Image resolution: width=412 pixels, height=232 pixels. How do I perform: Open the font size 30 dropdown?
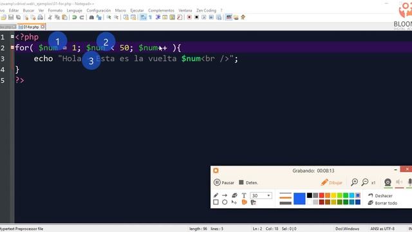(268, 195)
